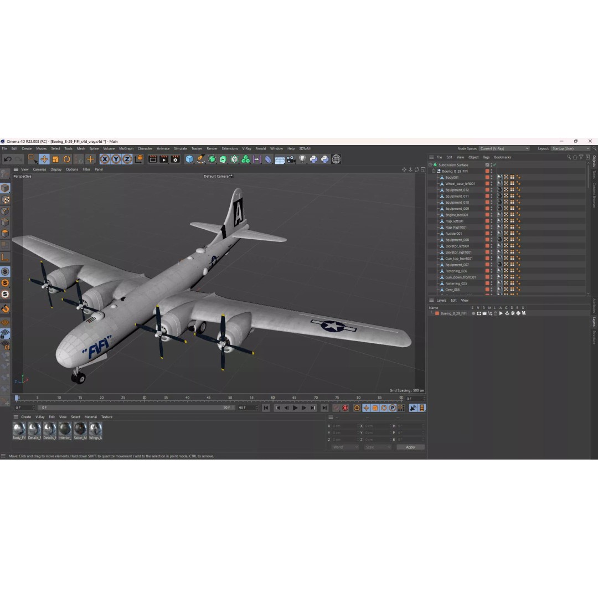Select the Scale tool
598x598 pixels.
click(x=56, y=159)
